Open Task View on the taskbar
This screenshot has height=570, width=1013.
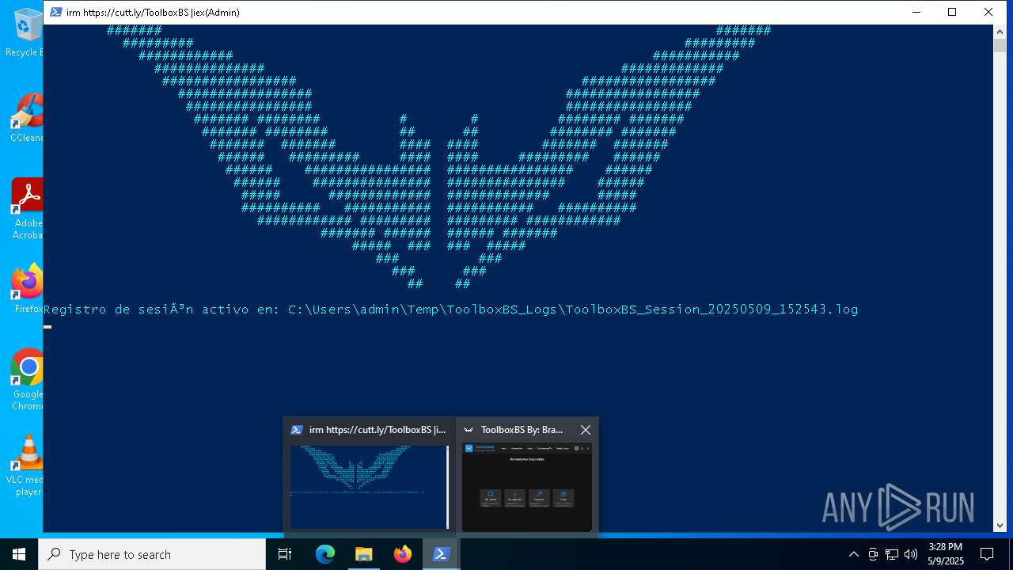point(285,554)
